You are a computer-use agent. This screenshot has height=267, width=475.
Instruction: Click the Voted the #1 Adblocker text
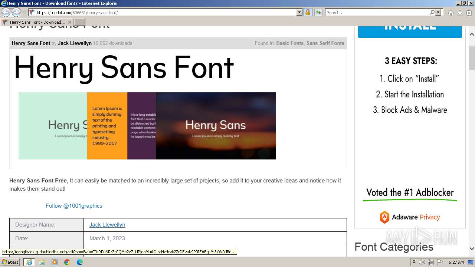pyautogui.click(x=410, y=192)
